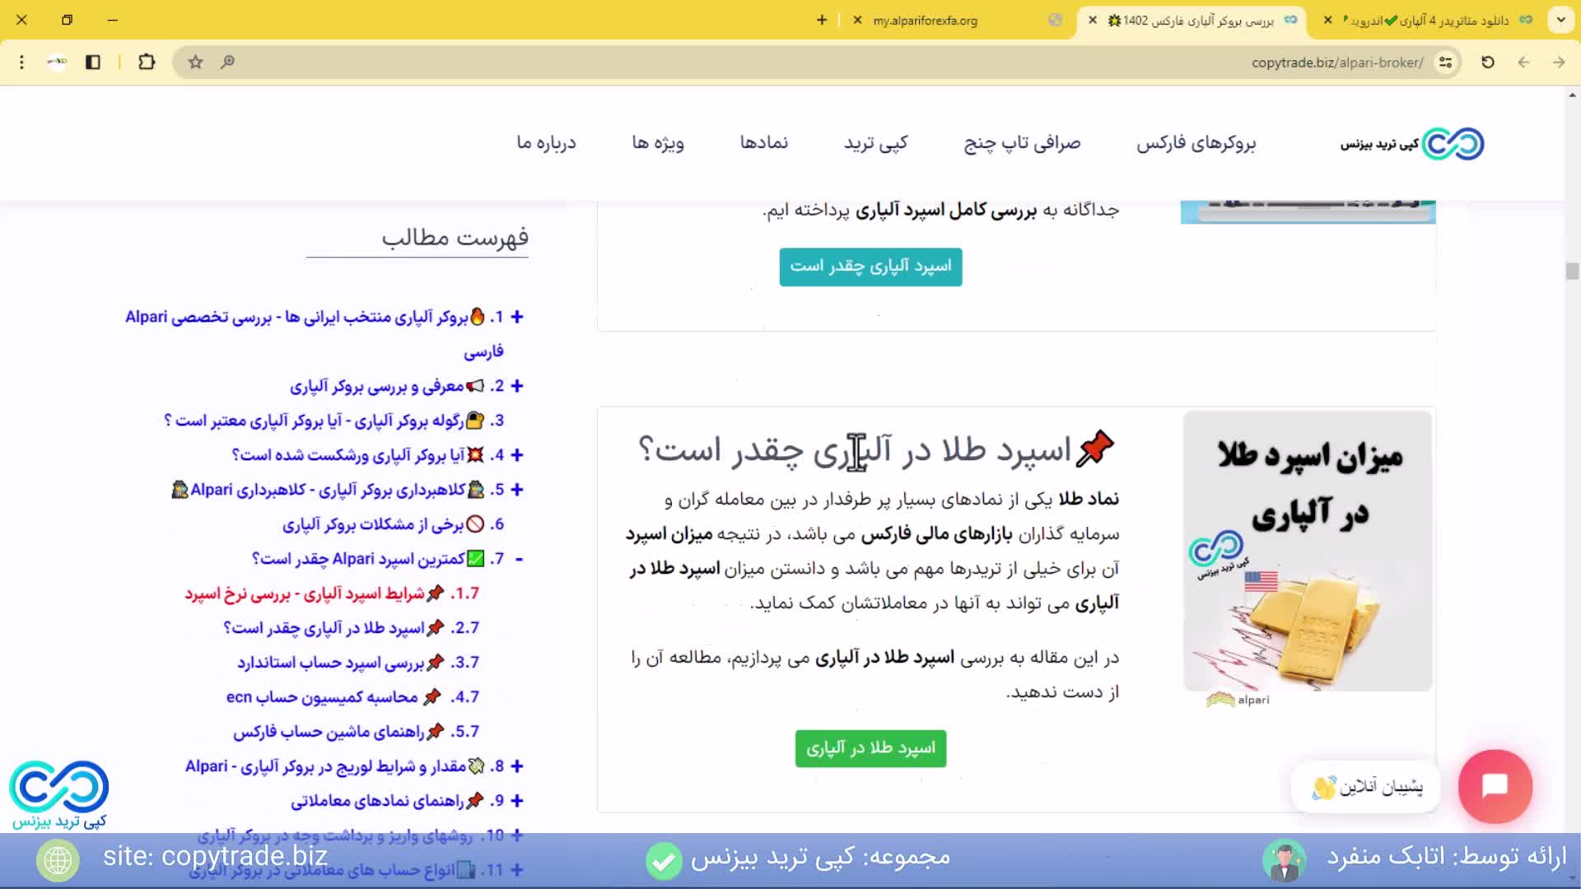Image resolution: width=1581 pixels, height=889 pixels.
Task: Open the pink chat support bubble
Action: click(x=1495, y=787)
